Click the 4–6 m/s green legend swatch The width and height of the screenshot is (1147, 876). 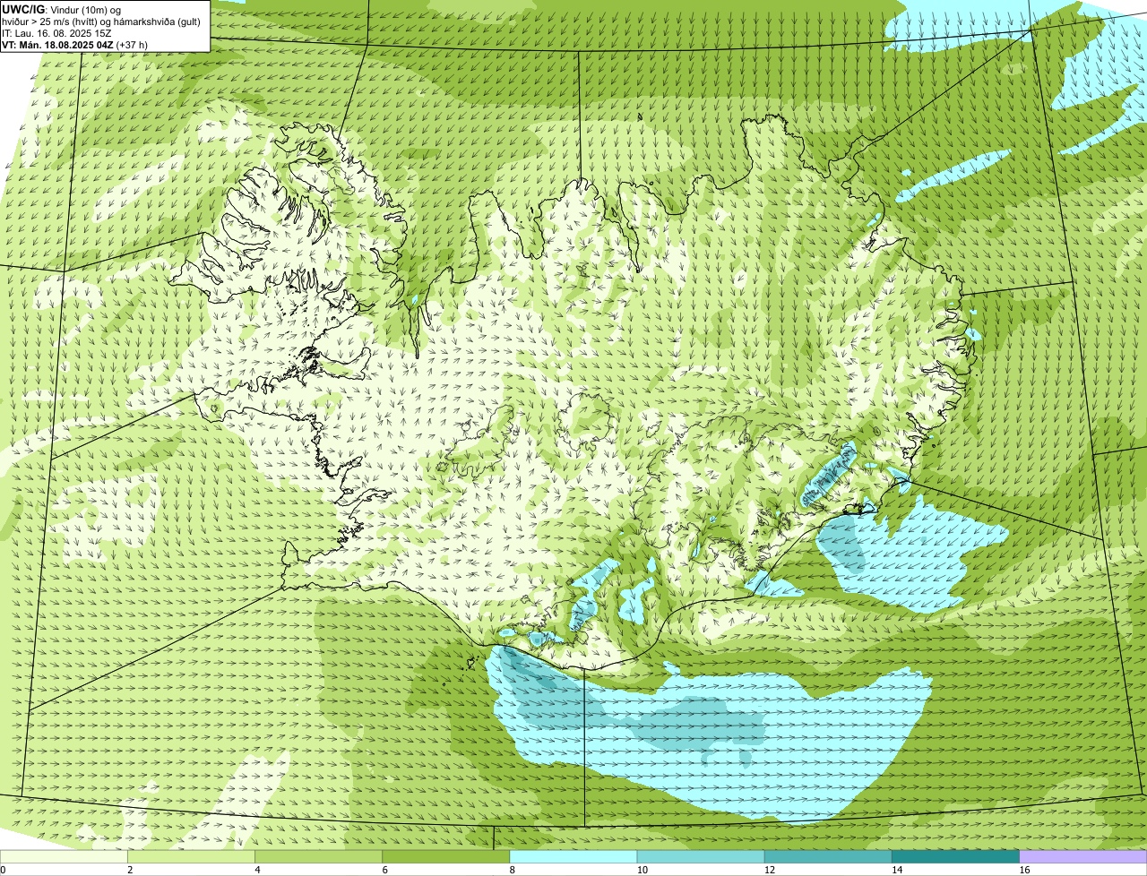click(318, 856)
